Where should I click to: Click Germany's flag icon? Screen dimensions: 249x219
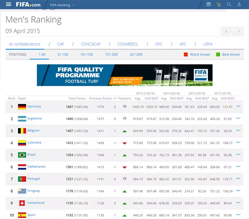(22, 107)
